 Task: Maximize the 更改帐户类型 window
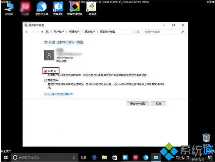pyautogui.click(x=174, y=25)
